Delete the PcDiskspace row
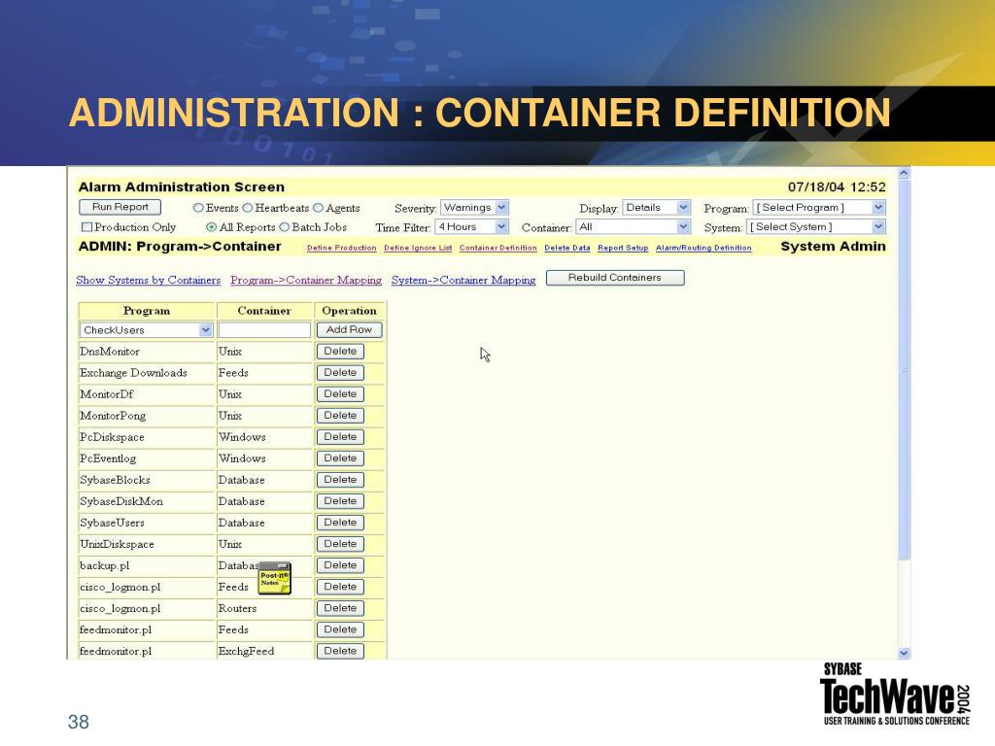The image size is (995, 746). 340,437
